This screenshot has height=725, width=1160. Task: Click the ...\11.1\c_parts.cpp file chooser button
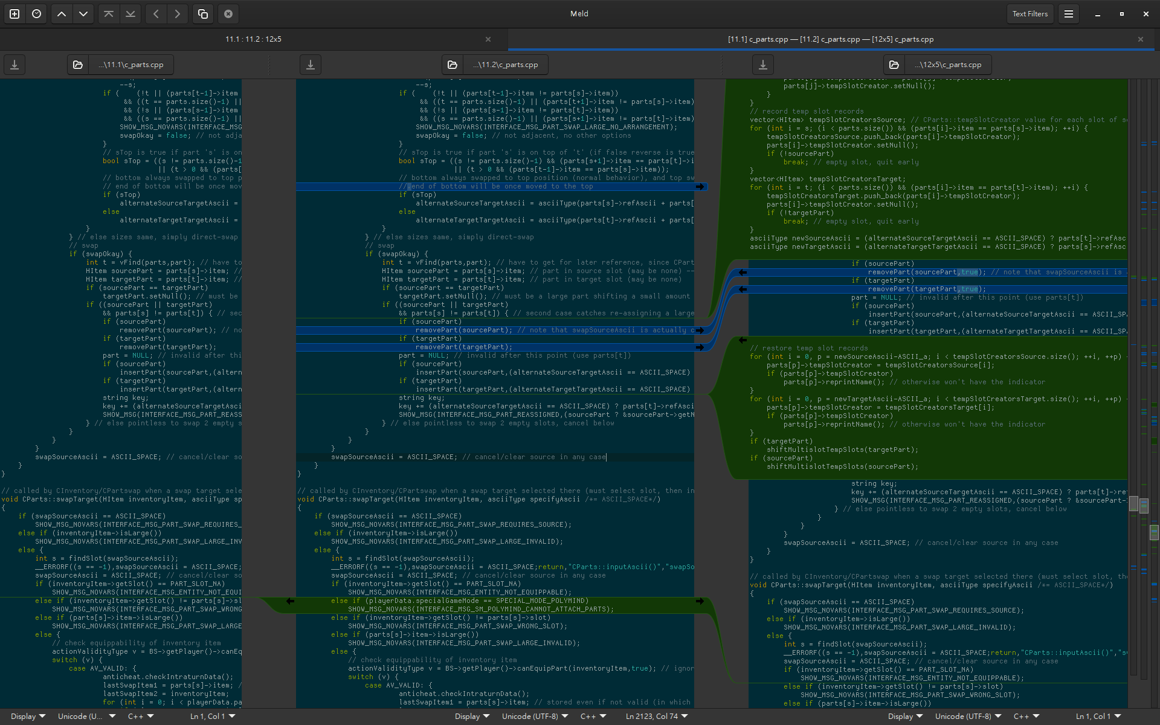pyautogui.click(x=131, y=65)
